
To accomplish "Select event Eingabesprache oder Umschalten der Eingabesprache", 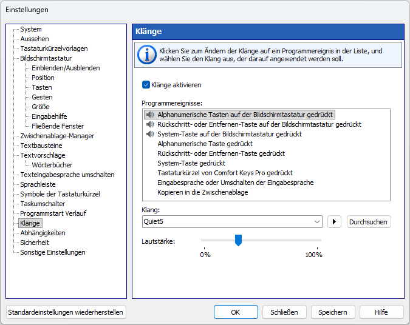I will tap(235, 183).
